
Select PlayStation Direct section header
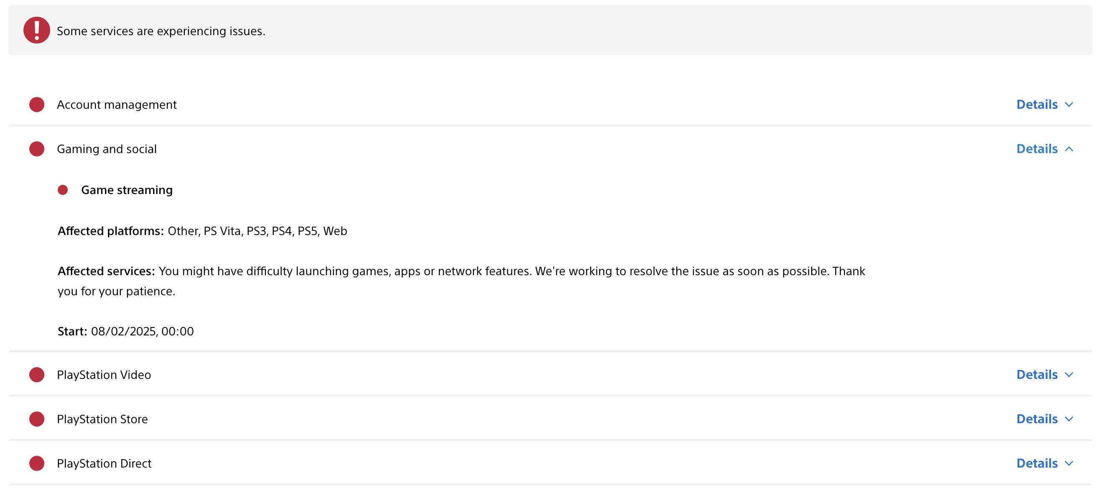104,463
